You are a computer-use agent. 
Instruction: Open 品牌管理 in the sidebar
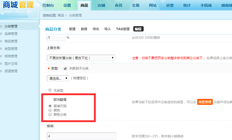pyautogui.click(x=11, y=34)
